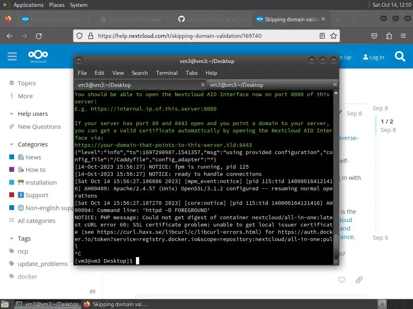The height and width of the screenshot is (309, 413).
Task: Jump to Sep 9 on topic timeline
Action: (x=380, y=238)
